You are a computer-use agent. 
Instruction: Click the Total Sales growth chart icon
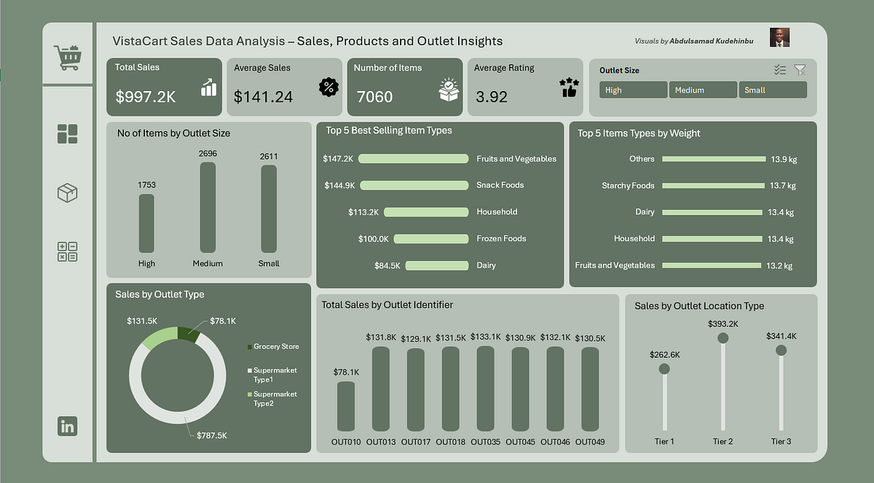click(209, 87)
